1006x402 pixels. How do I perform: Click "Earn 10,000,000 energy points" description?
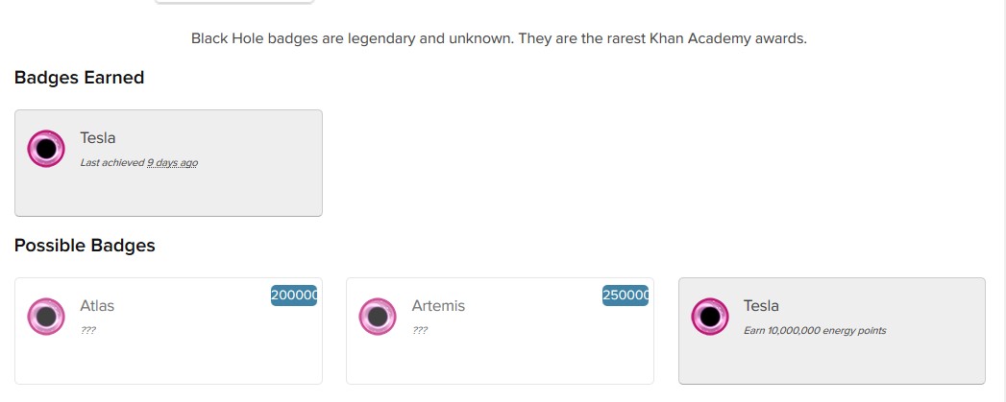pyautogui.click(x=815, y=331)
